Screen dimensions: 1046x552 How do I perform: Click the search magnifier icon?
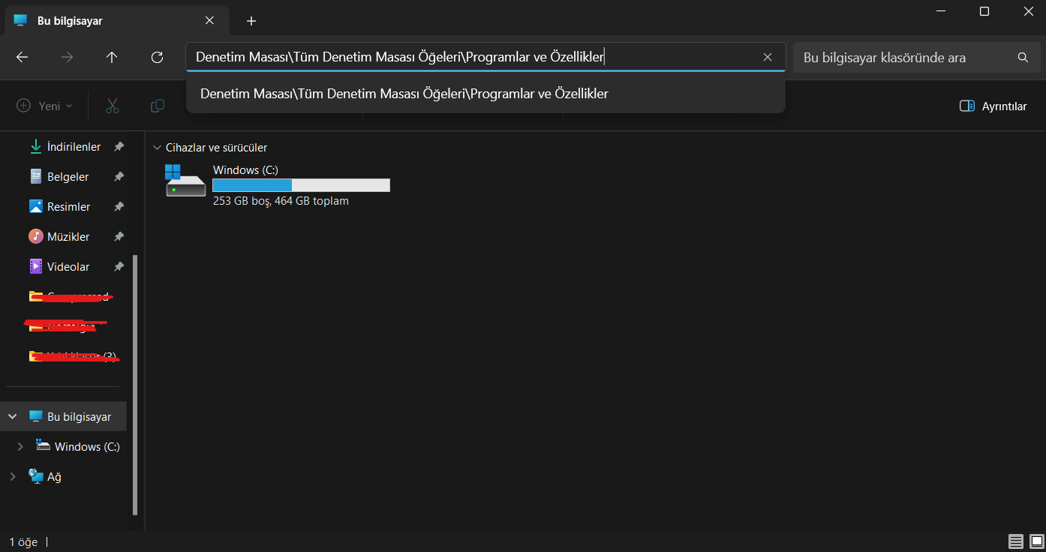[x=1023, y=57]
